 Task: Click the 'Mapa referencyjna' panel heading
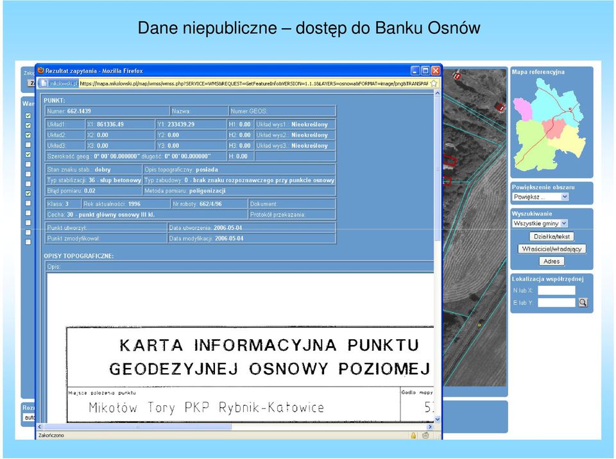538,72
